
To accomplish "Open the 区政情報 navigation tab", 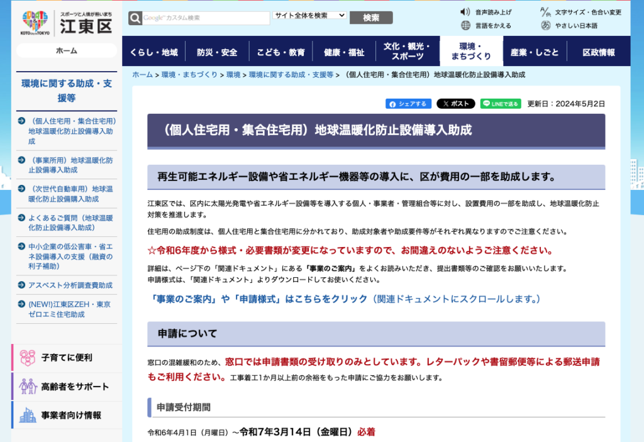I will (599, 52).
